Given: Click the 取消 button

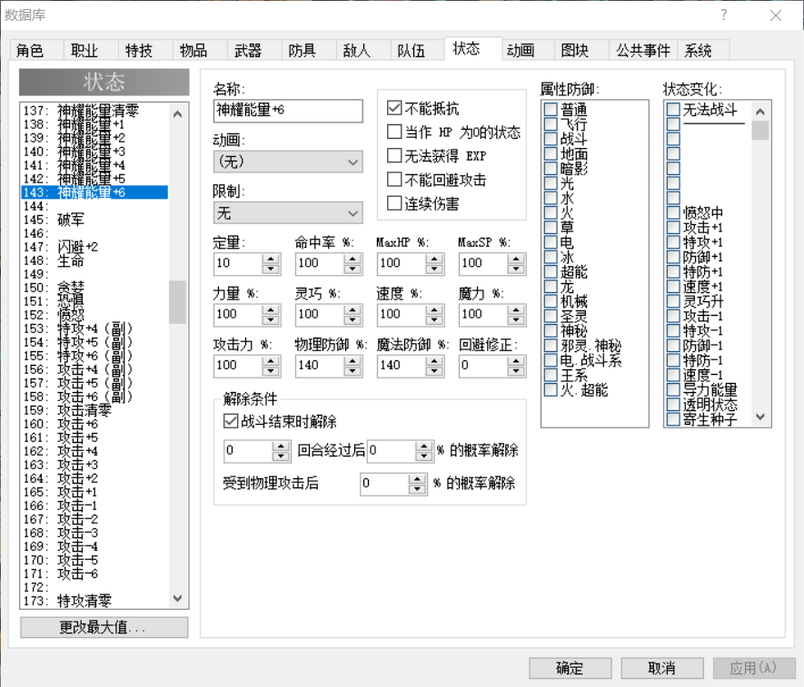Looking at the screenshot, I should (662, 668).
